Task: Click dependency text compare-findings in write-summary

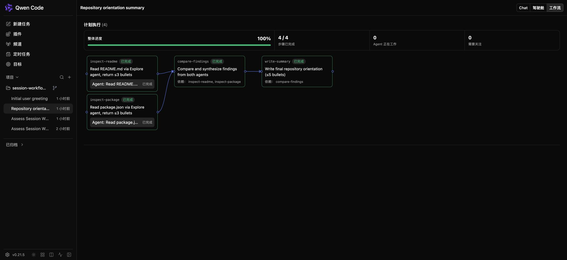Action: pyautogui.click(x=289, y=82)
